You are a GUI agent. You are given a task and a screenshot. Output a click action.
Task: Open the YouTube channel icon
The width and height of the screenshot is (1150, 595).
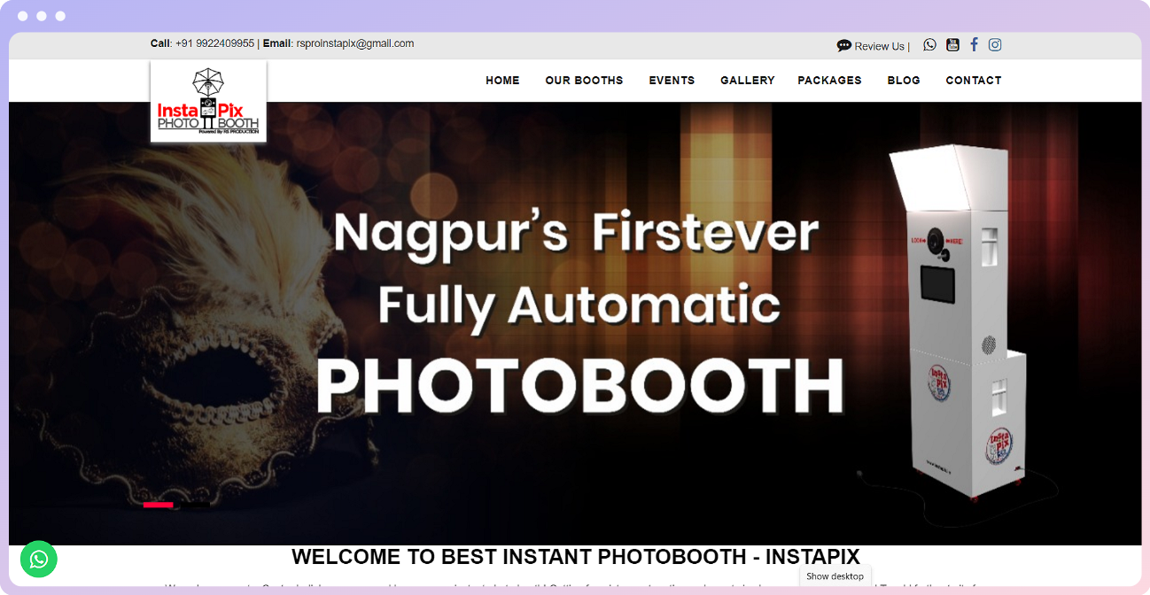(x=952, y=45)
